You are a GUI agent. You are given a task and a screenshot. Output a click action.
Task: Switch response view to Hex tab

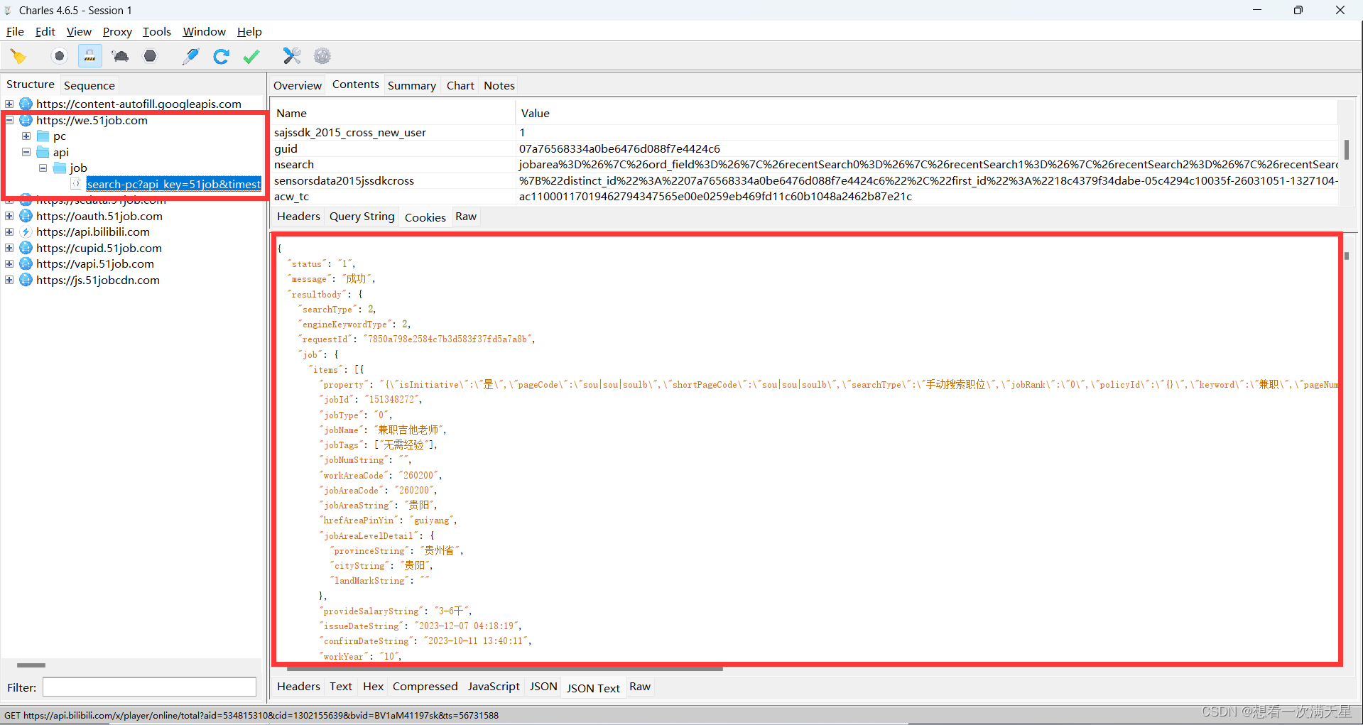click(373, 687)
